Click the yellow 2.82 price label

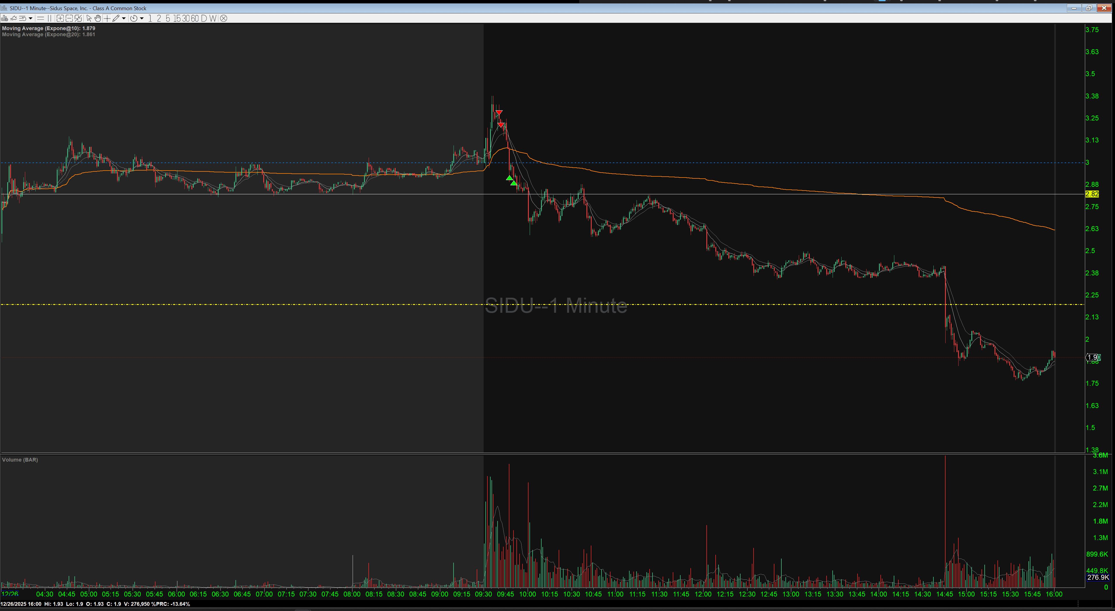(1092, 194)
